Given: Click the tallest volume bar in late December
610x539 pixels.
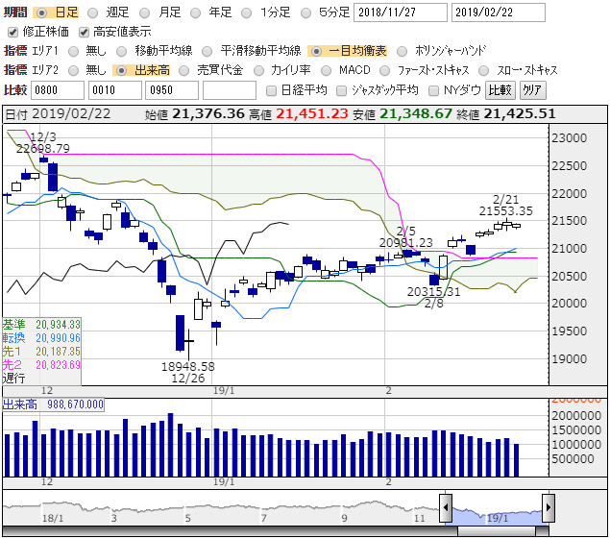Looking at the screenshot, I should coord(170,445).
